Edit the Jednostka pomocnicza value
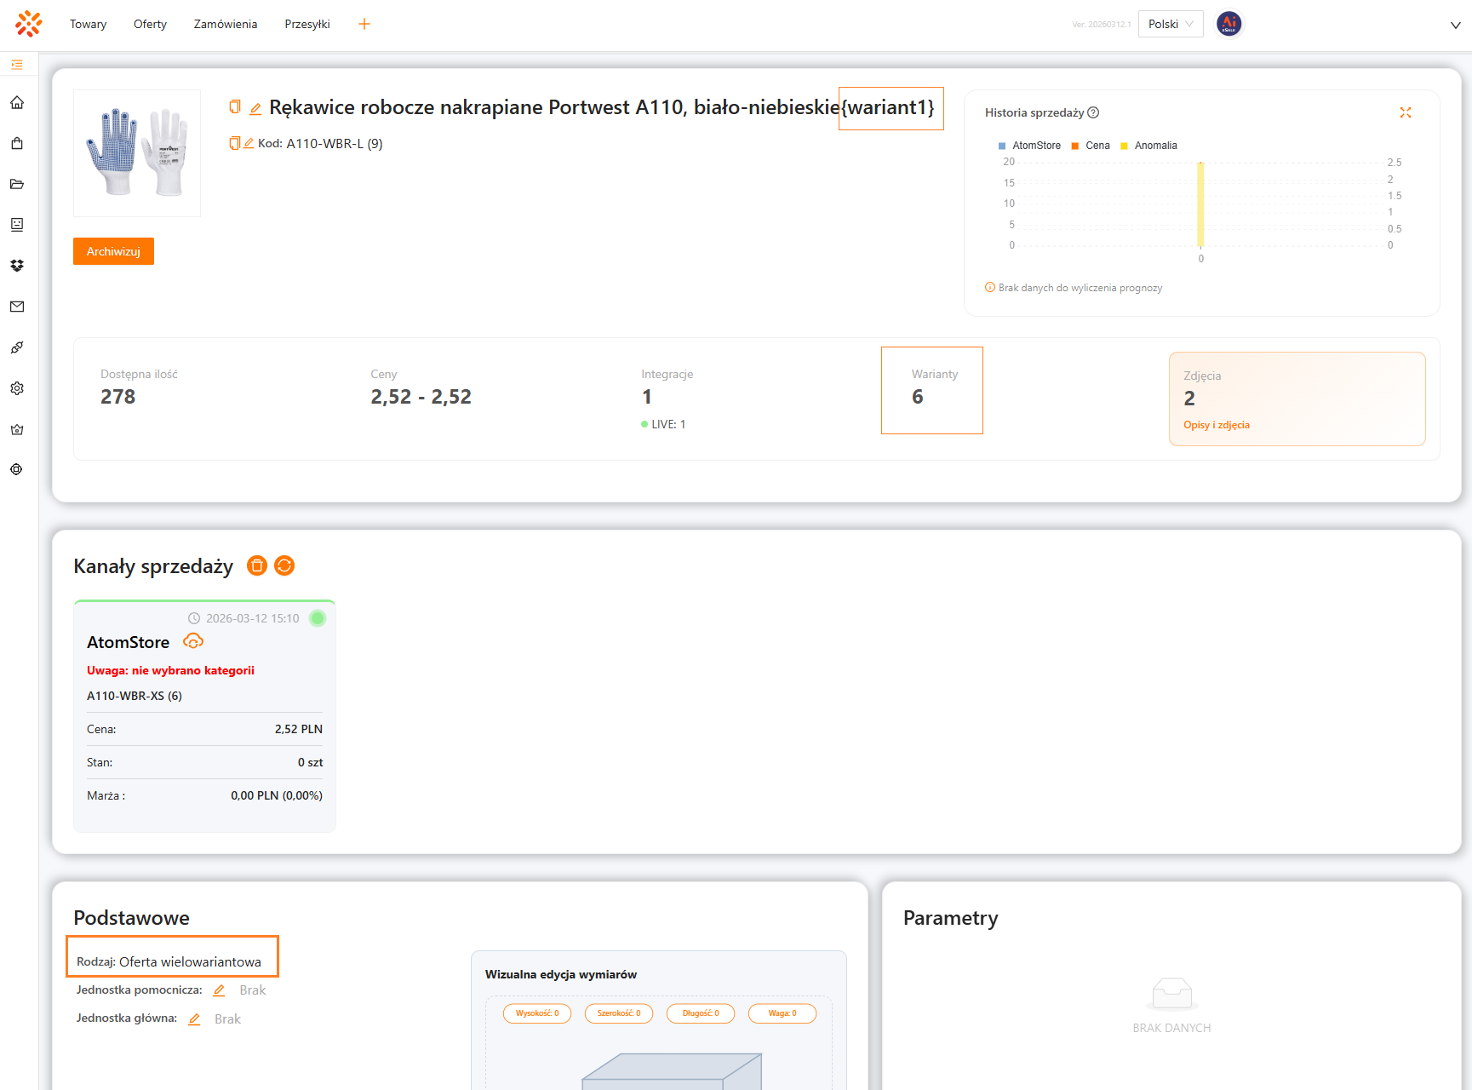Image resolution: width=1472 pixels, height=1090 pixels. [x=219, y=990]
